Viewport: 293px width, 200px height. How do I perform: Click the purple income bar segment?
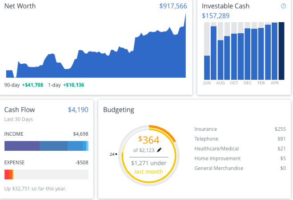(22, 146)
